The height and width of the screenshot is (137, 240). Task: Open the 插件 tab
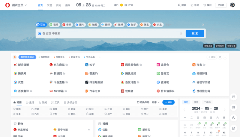pos(68,5)
